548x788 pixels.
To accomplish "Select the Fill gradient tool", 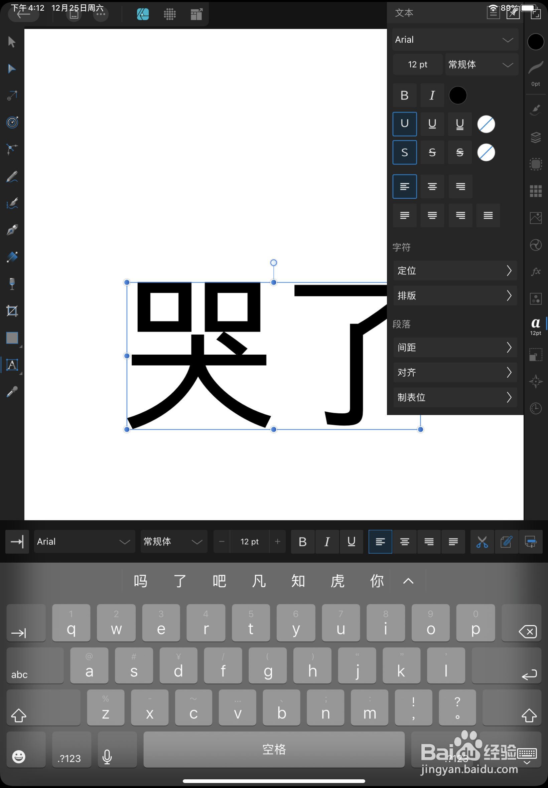I will point(12,257).
